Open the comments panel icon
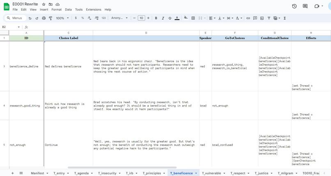 click(305, 6)
